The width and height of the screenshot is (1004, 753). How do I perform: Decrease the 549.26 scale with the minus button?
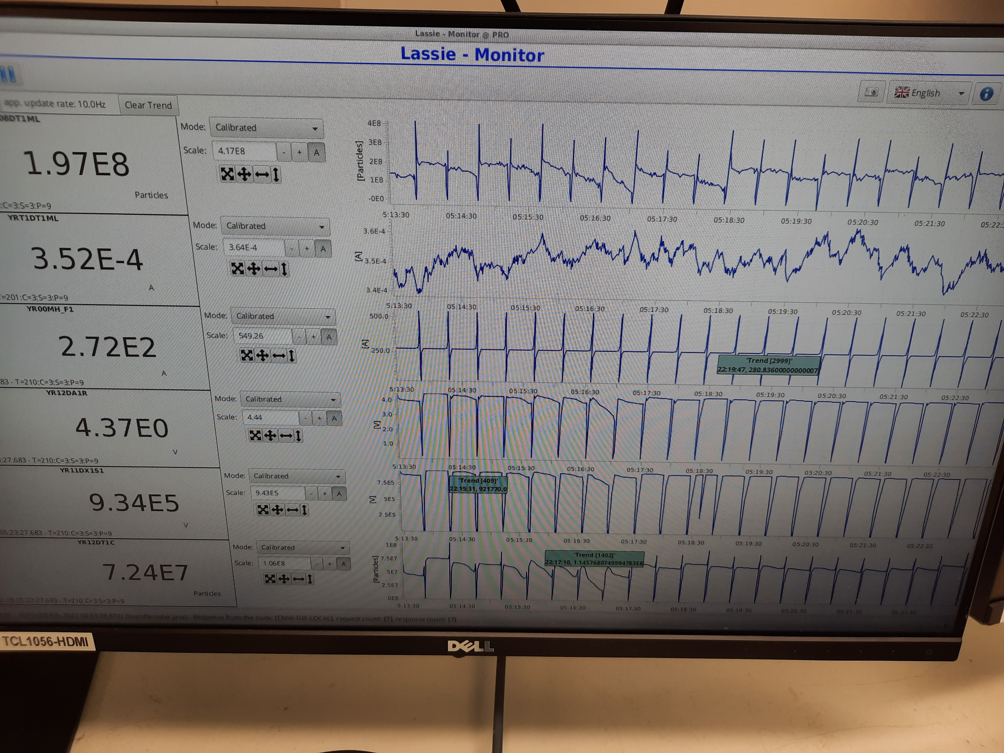pyautogui.click(x=299, y=337)
